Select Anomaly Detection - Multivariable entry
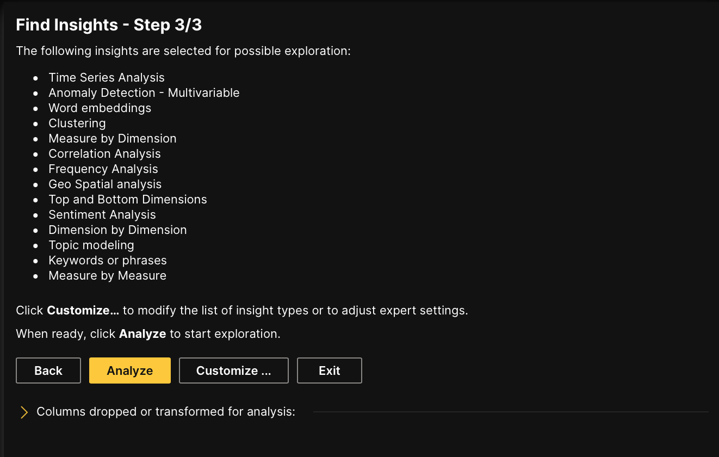This screenshot has width=719, height=457. [144, 93]
